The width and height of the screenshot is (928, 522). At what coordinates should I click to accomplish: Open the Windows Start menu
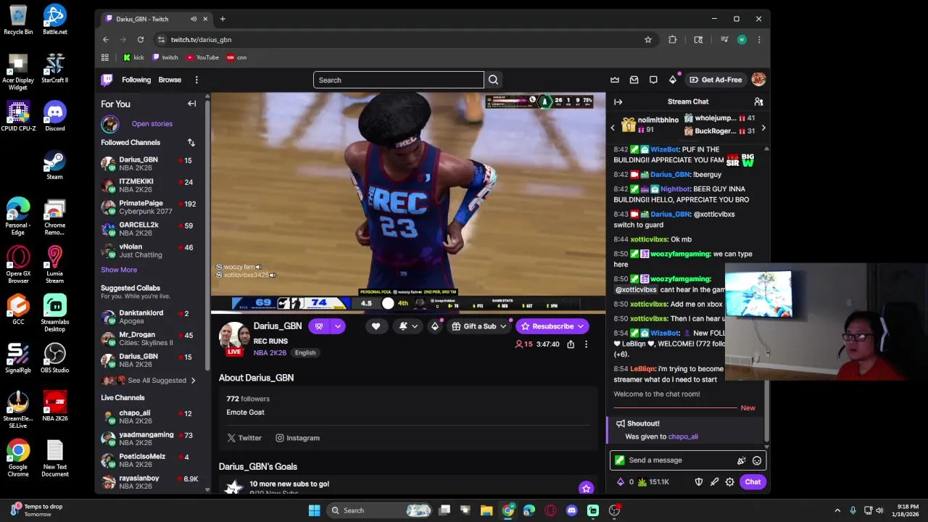click(314, 510)
